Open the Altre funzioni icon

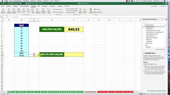(x=49, y=9)
